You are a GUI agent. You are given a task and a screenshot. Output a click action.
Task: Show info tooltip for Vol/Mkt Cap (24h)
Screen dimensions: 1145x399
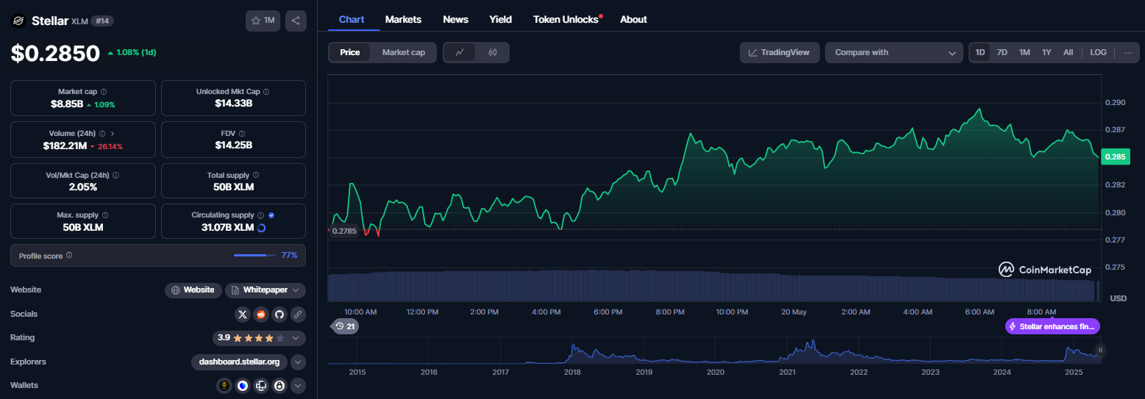116,176
